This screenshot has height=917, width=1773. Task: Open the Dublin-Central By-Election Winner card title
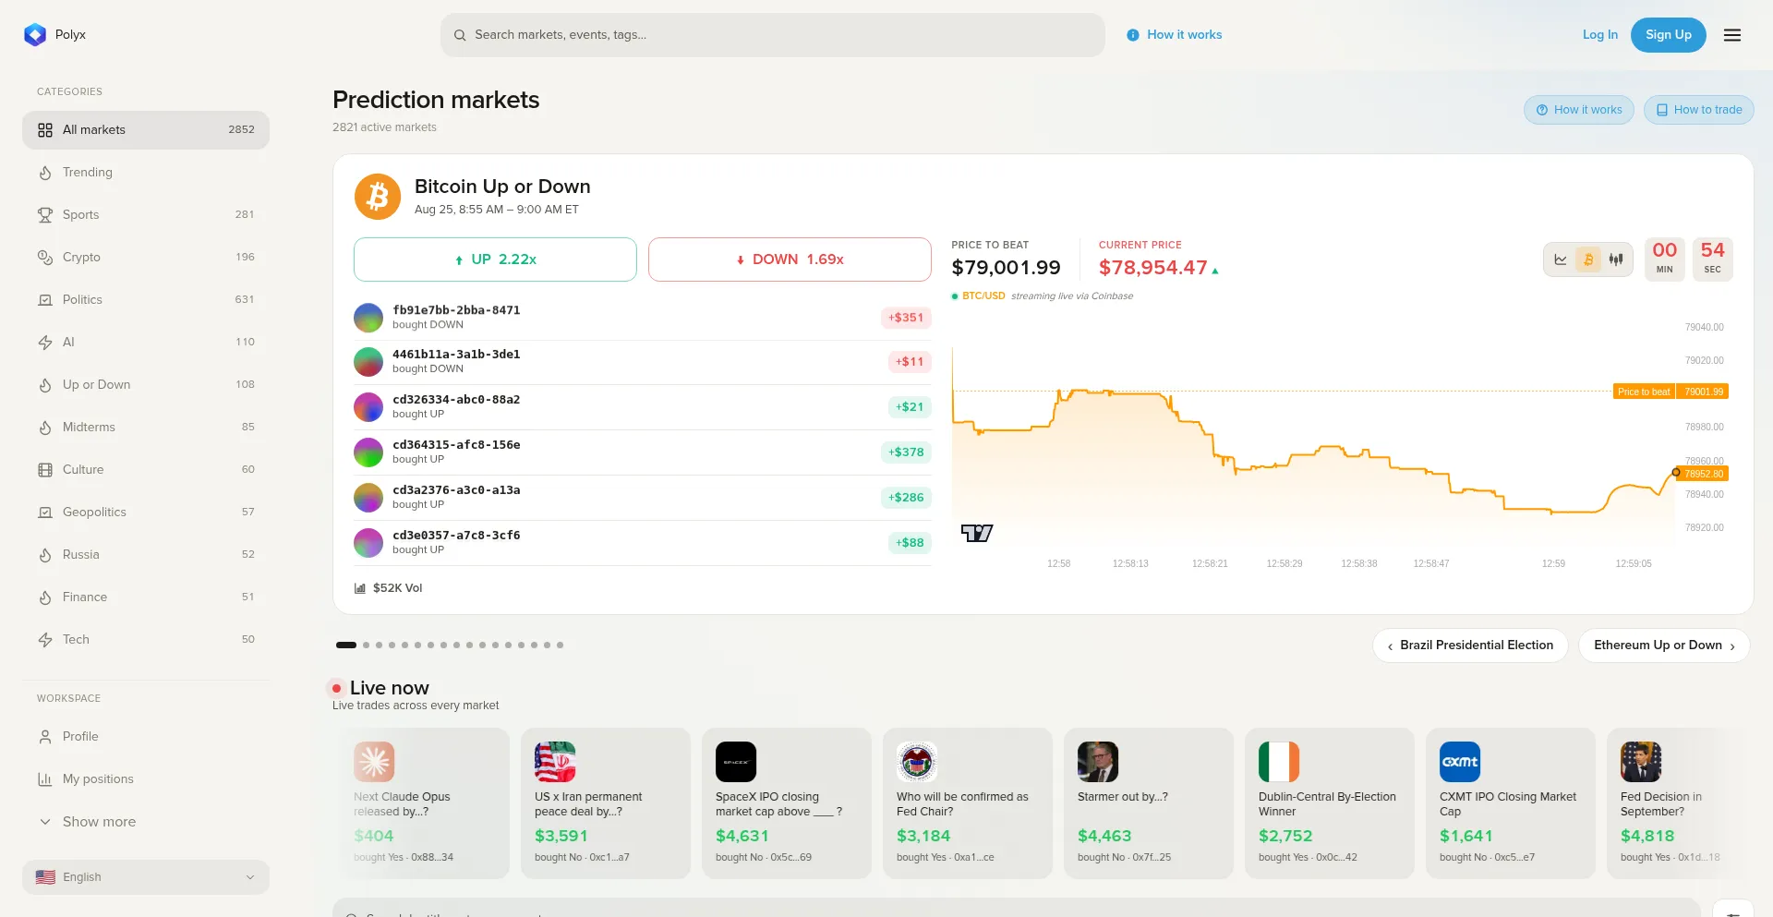pos(1327,804)
